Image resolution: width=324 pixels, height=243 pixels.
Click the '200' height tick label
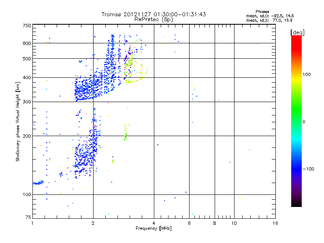[27, 136]
